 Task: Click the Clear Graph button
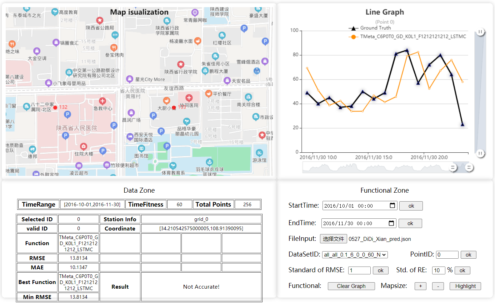pos(351,286)
